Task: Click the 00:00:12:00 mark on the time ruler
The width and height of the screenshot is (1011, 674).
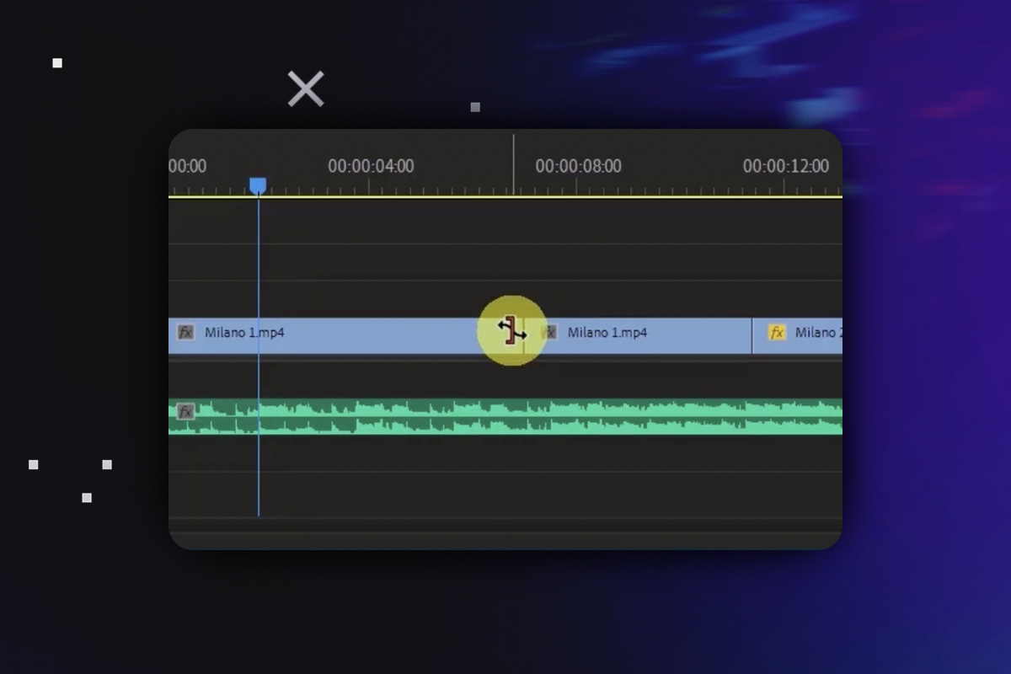Action: [x=785, y=166]
